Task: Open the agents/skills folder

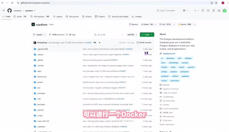Action: tap(43, 49)
